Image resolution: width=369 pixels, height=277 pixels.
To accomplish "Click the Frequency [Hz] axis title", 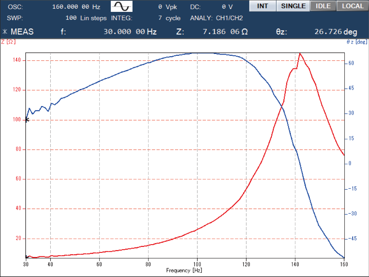I will (x=184, y=270).
